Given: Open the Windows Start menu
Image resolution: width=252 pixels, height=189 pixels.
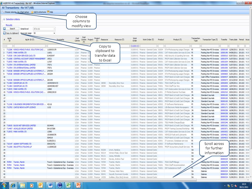Looking at the screenshot, I should [4, 186].
